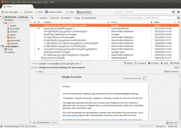Select the Inbox folder
Viewport: 181px width, 128px height.
point(10,20)
